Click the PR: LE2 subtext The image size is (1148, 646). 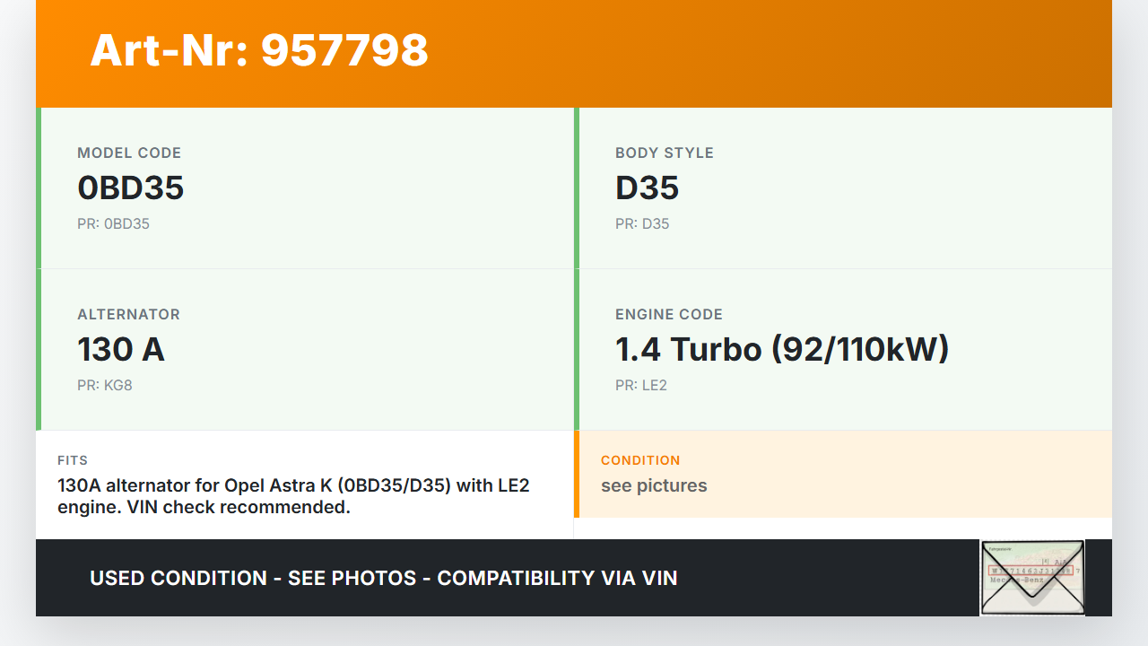click(641, 385)
